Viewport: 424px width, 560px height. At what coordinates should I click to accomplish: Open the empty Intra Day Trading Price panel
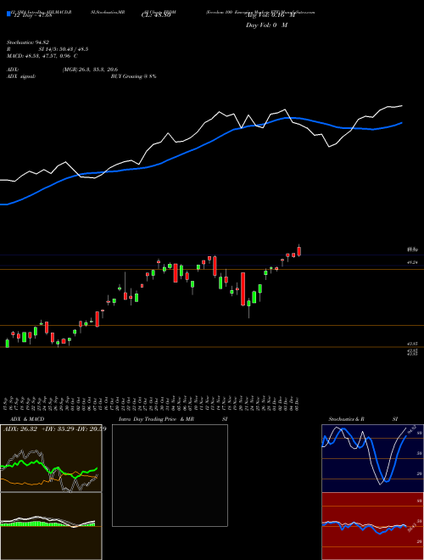point(170,475)
